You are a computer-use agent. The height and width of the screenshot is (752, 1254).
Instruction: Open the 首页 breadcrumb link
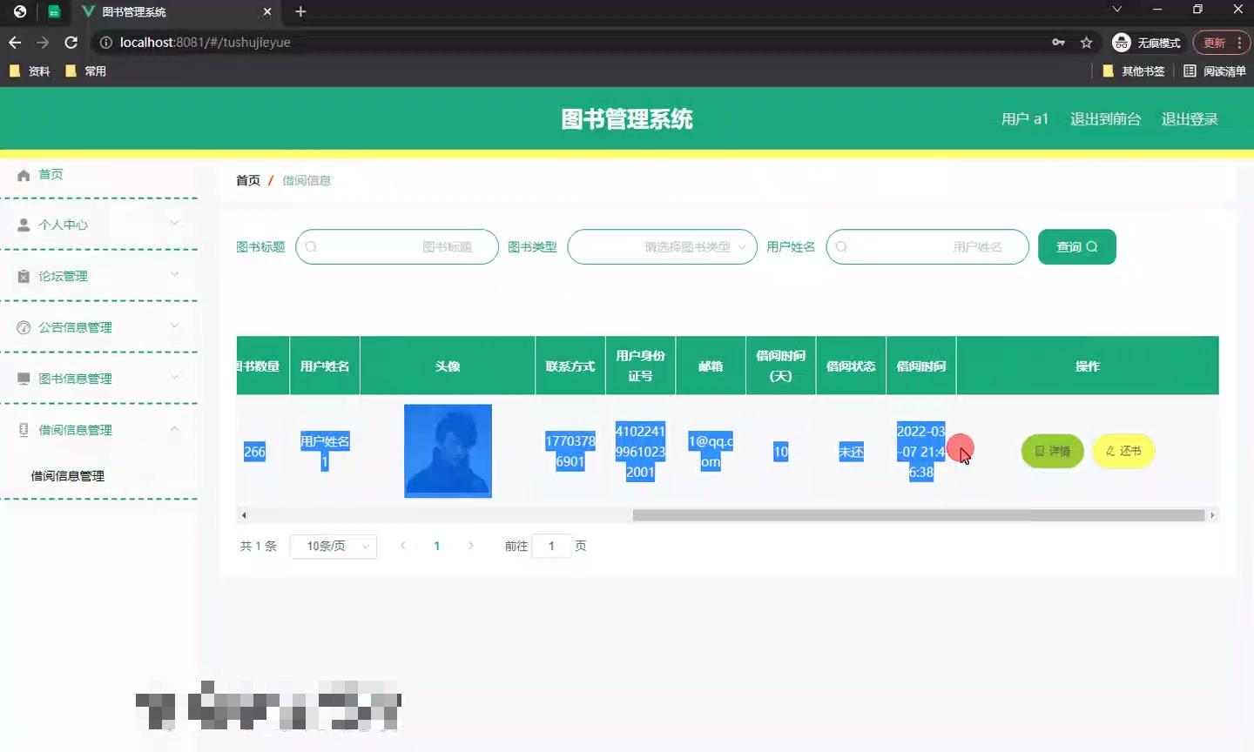coord(246,180)
